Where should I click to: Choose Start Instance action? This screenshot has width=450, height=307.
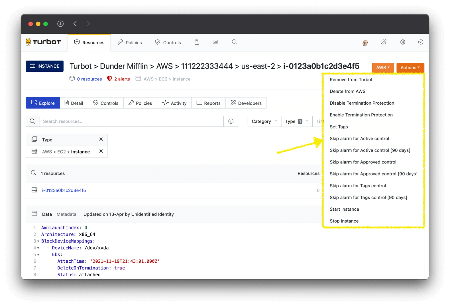[x=344, y=209]
